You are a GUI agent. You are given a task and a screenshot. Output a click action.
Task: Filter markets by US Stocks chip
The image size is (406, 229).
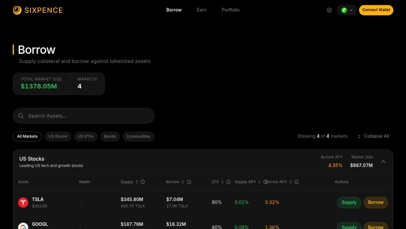[x=58, y=136]
